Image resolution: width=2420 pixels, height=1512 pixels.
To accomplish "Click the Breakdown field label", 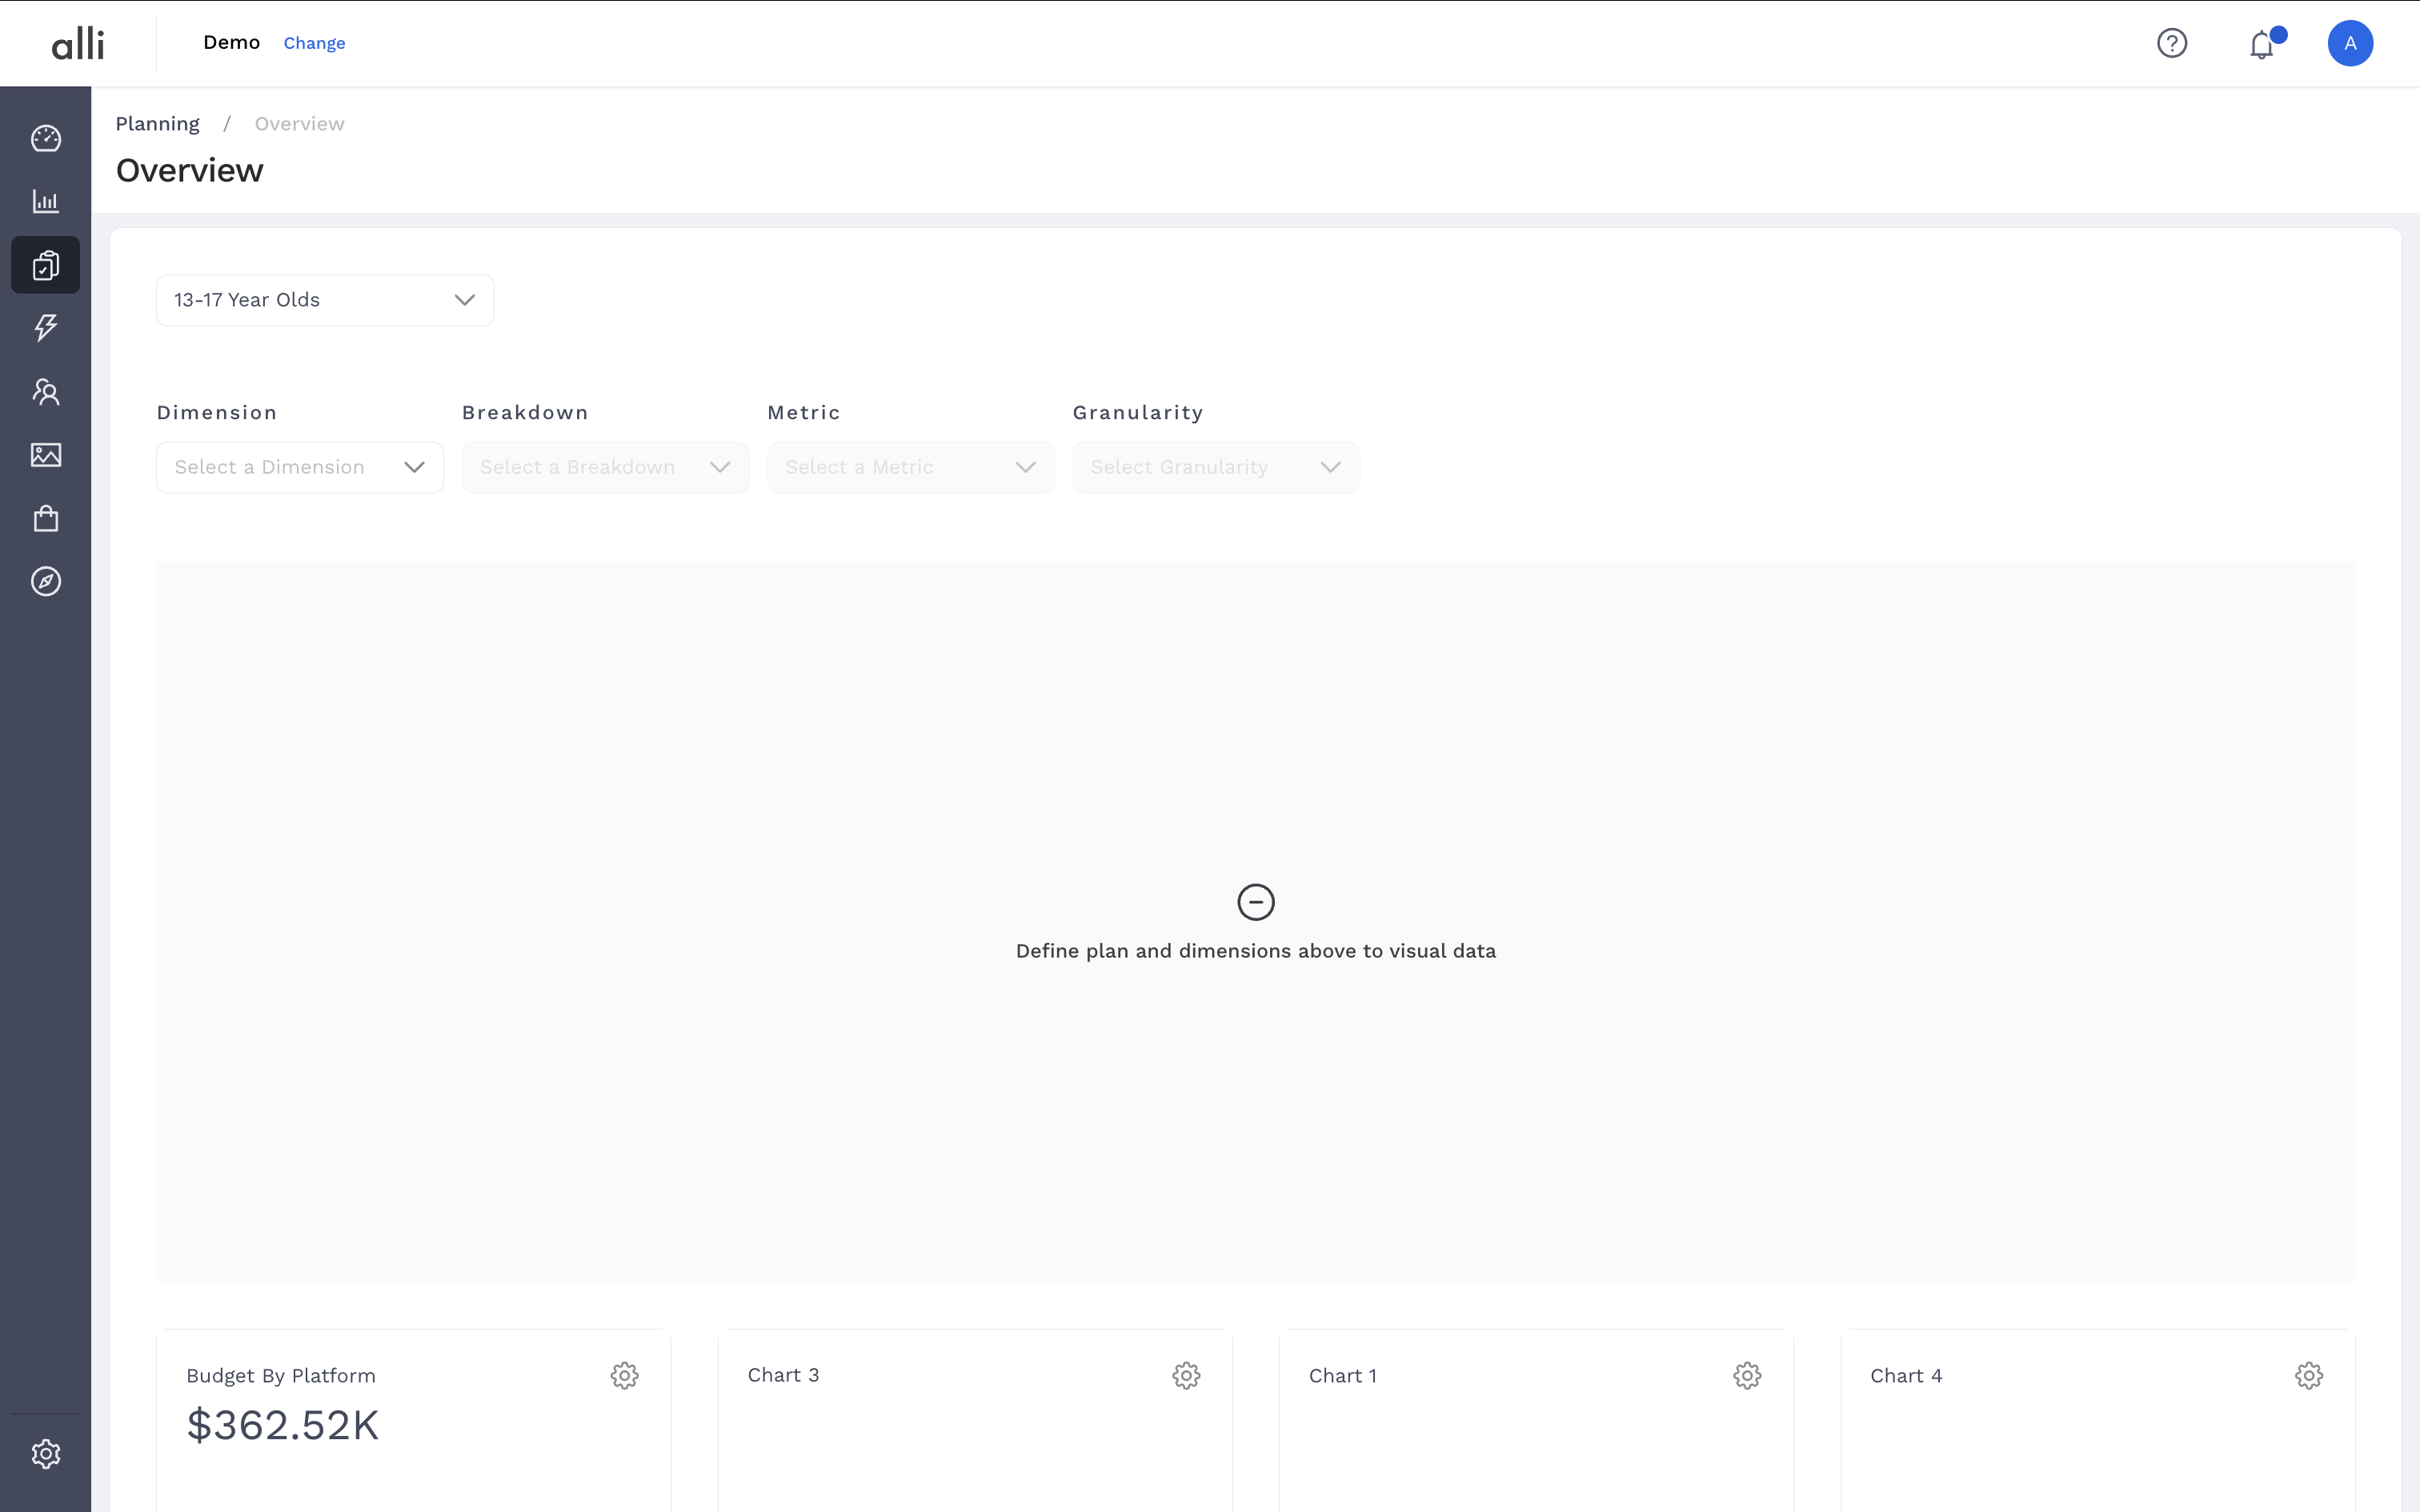I will (x=525, y=413).
